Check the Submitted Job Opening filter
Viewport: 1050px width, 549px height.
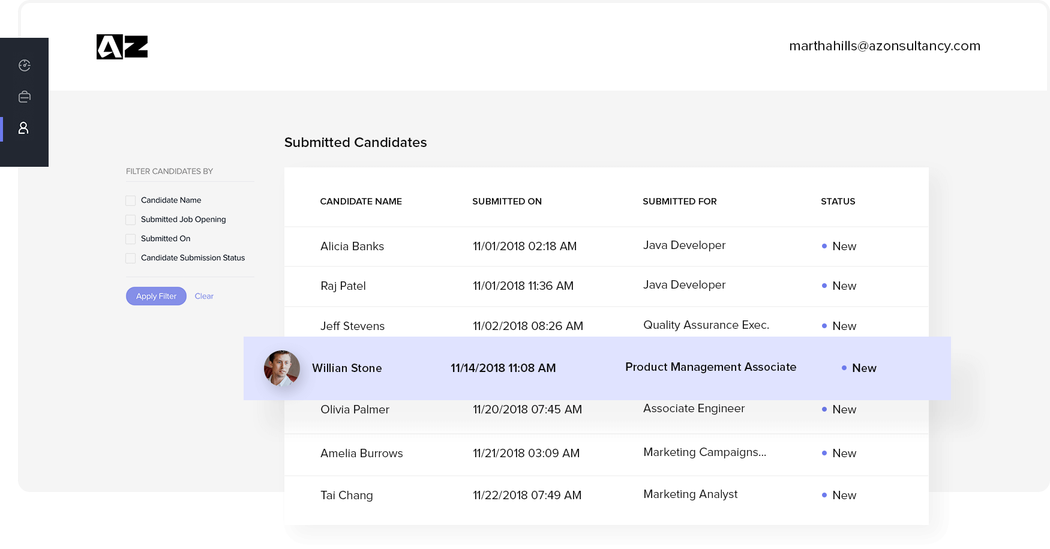(130, 220)
